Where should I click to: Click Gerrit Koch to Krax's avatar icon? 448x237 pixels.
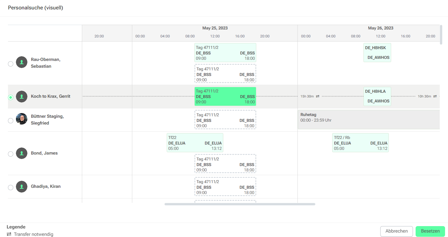[22, 97]
